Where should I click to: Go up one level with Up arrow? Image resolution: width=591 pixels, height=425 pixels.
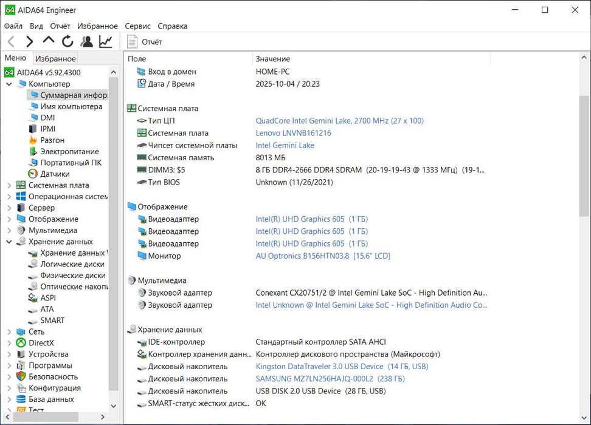click(x=49, y=41)
